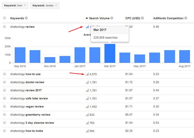The height and width of the screenshot is (138, 194).
Task: Click trend chart icon for shakeology review
Action: 87,27
